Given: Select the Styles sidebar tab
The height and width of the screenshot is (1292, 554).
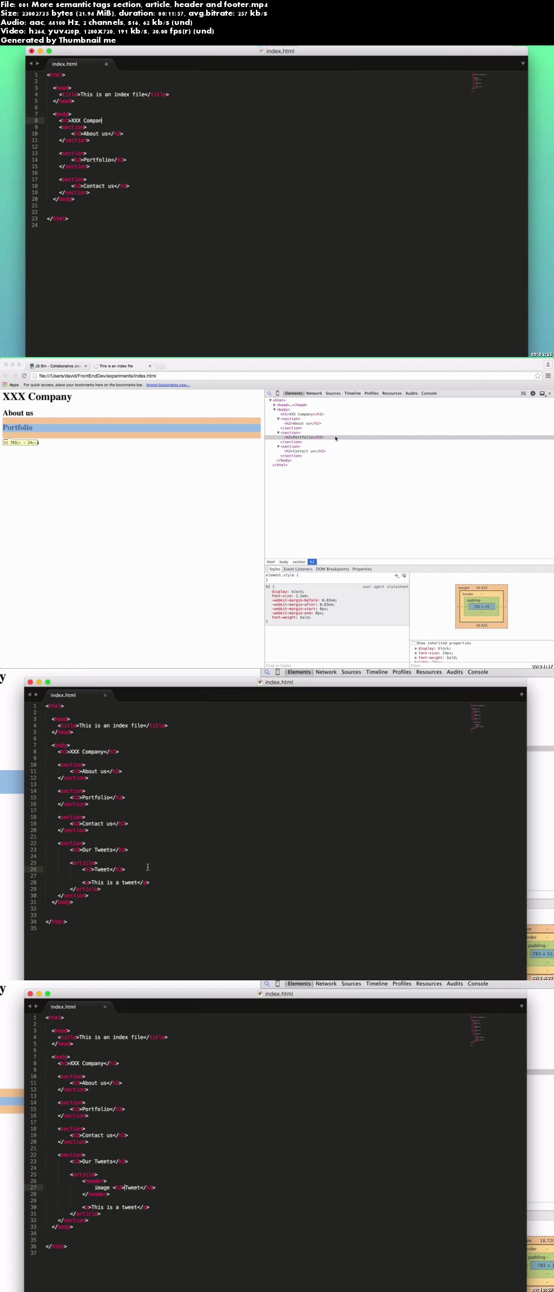Looking at the screenshot, I should point(275,569).
